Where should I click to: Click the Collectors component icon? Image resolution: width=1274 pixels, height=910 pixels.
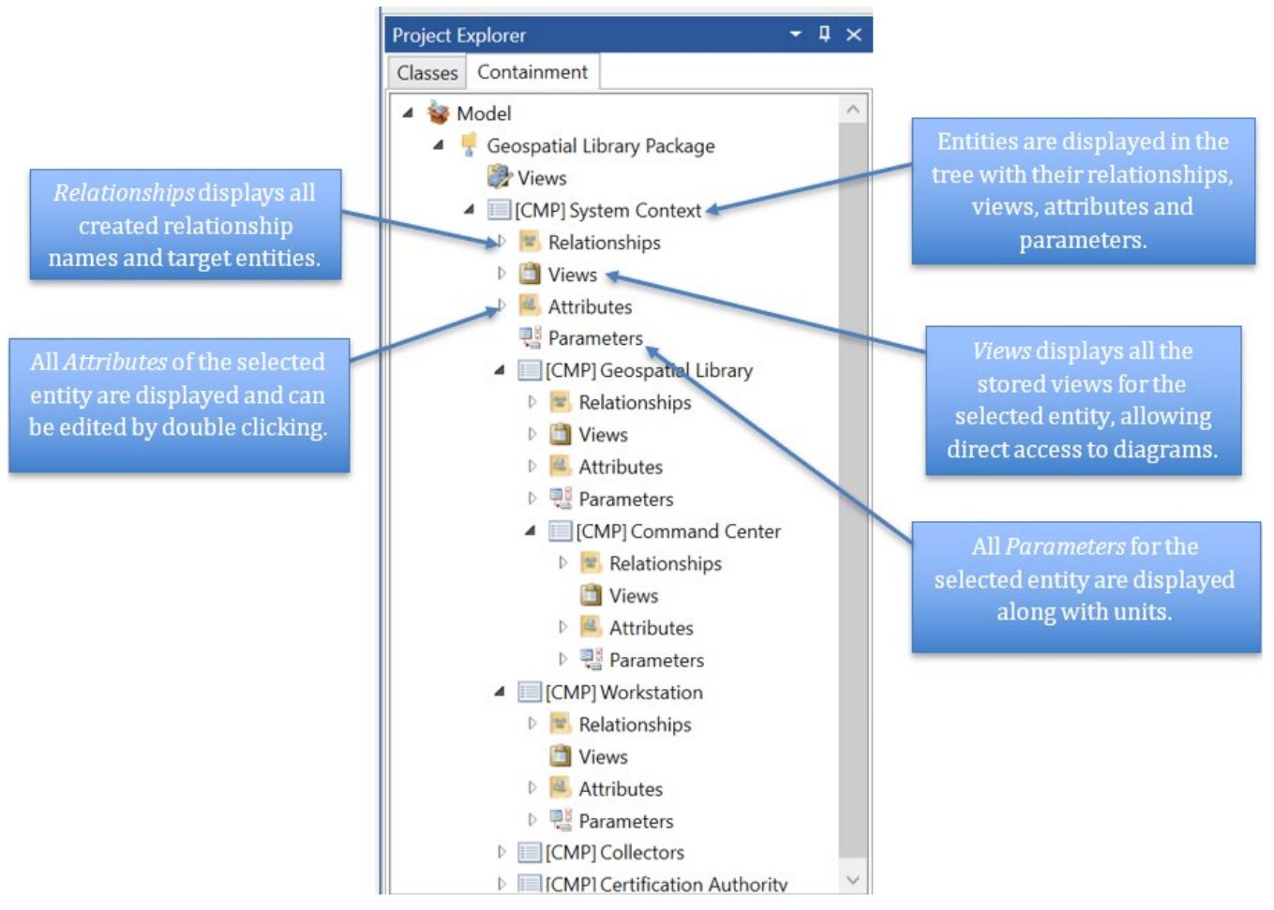click(x=530, y=853)
